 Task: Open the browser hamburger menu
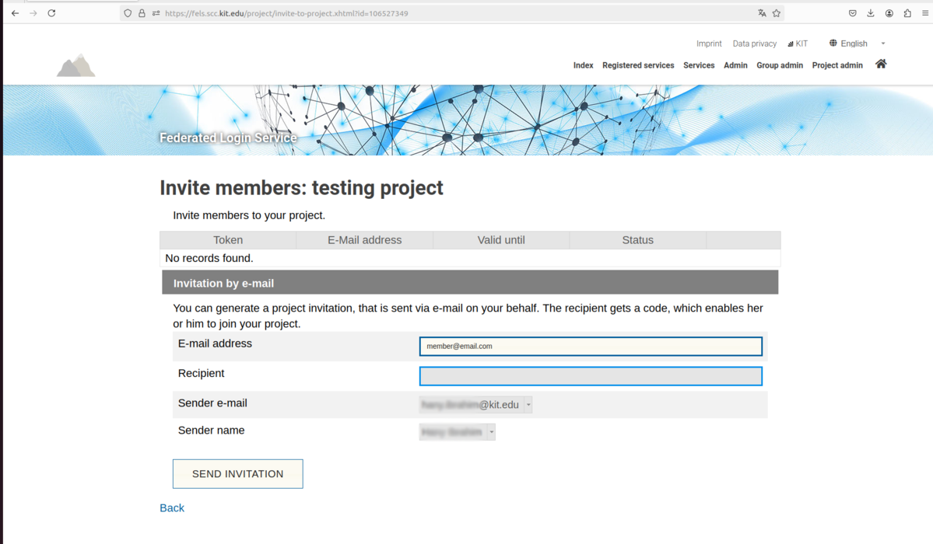(925, 13)
